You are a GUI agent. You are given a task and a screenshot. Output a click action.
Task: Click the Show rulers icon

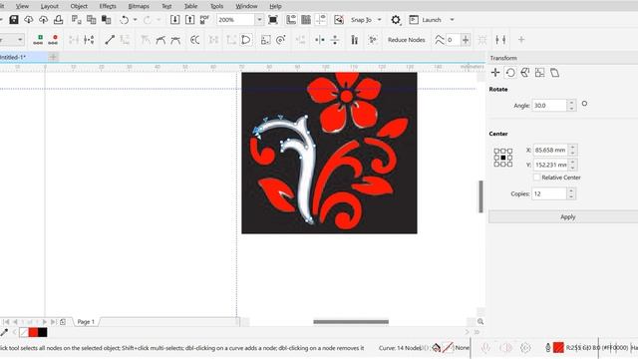click(291, 20)
